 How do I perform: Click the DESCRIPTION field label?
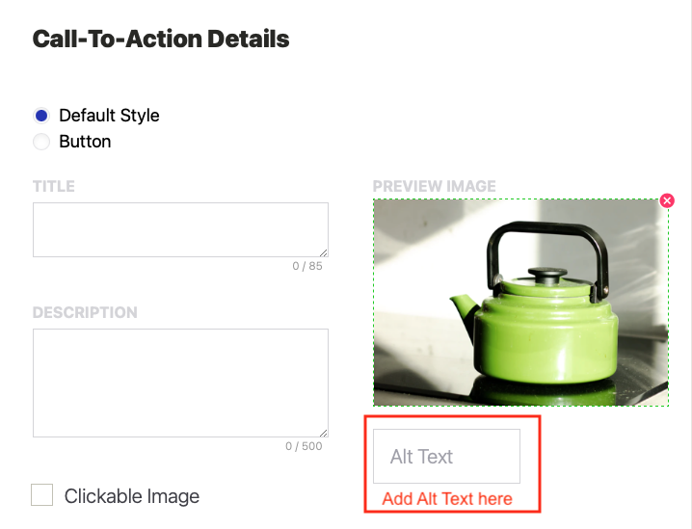pyautogui.click(x=85, y=313)
